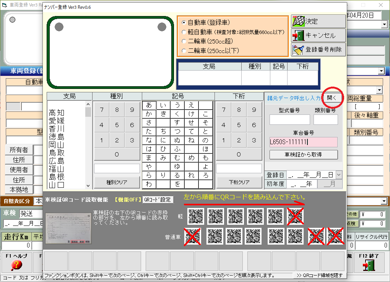This screenshot has height=282, width=390.
Task: Click the 種別クリア button
Action: point(117,182)
